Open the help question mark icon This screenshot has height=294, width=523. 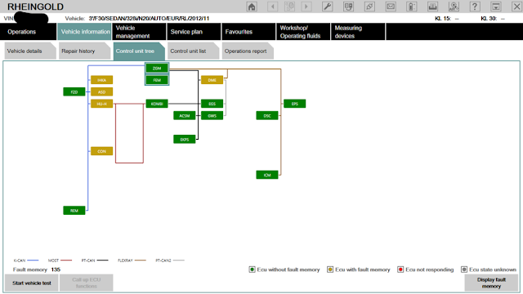pyautogui.click(x=475, y=7)
